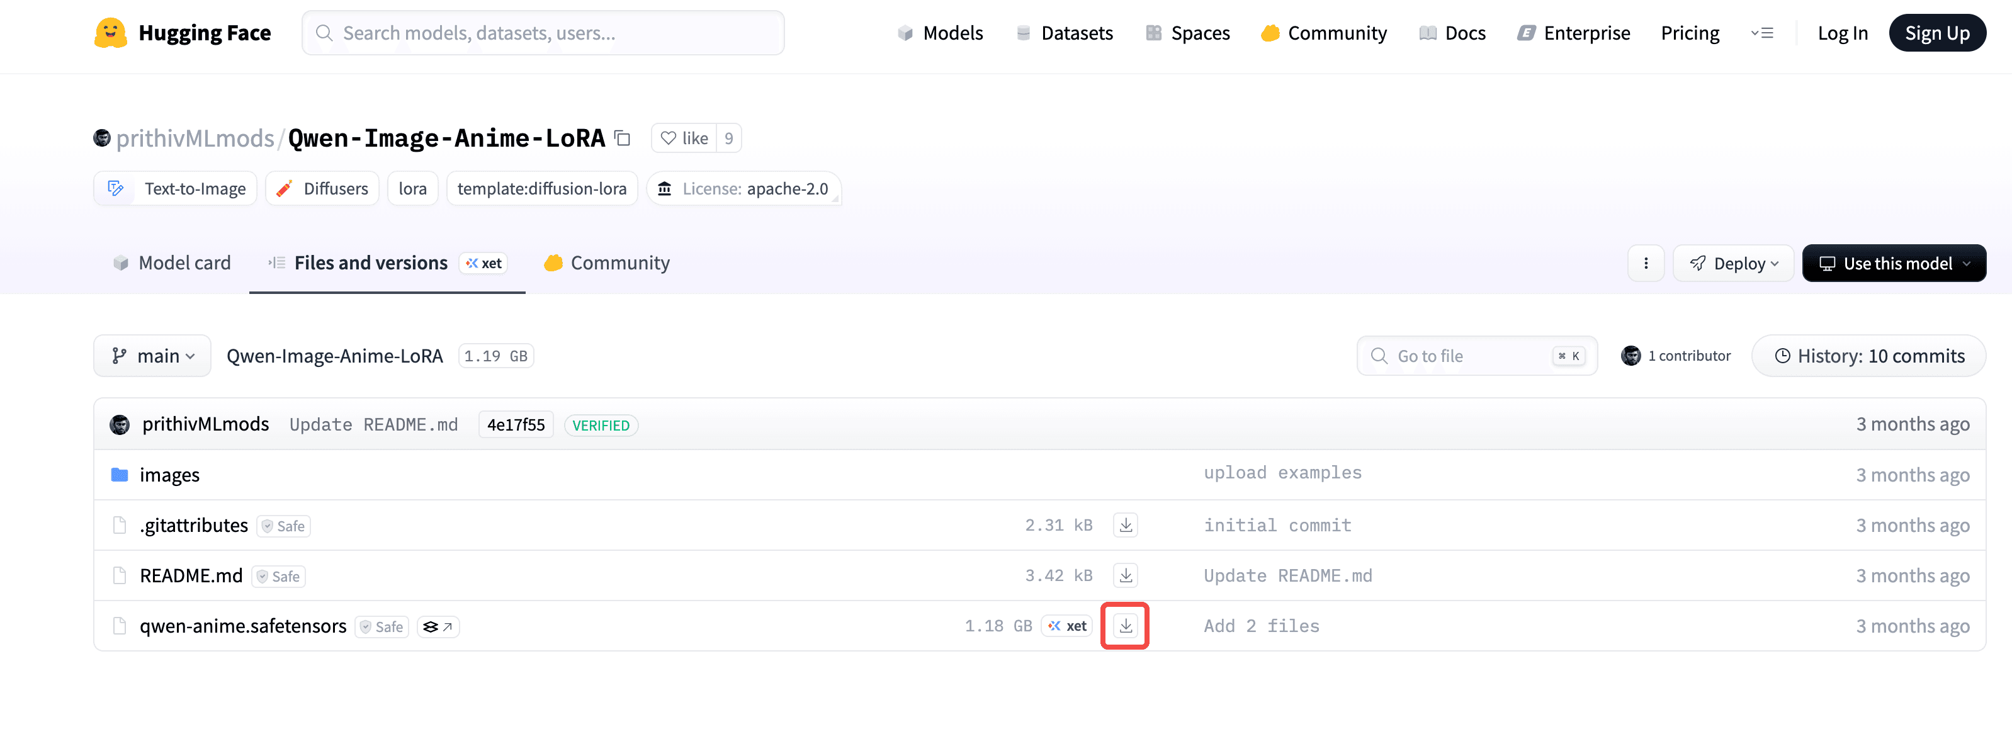The width and height of the screenshot is (2012, 734).
Task: Click the Hugging Face logo
Action: [x=110, y=33]
